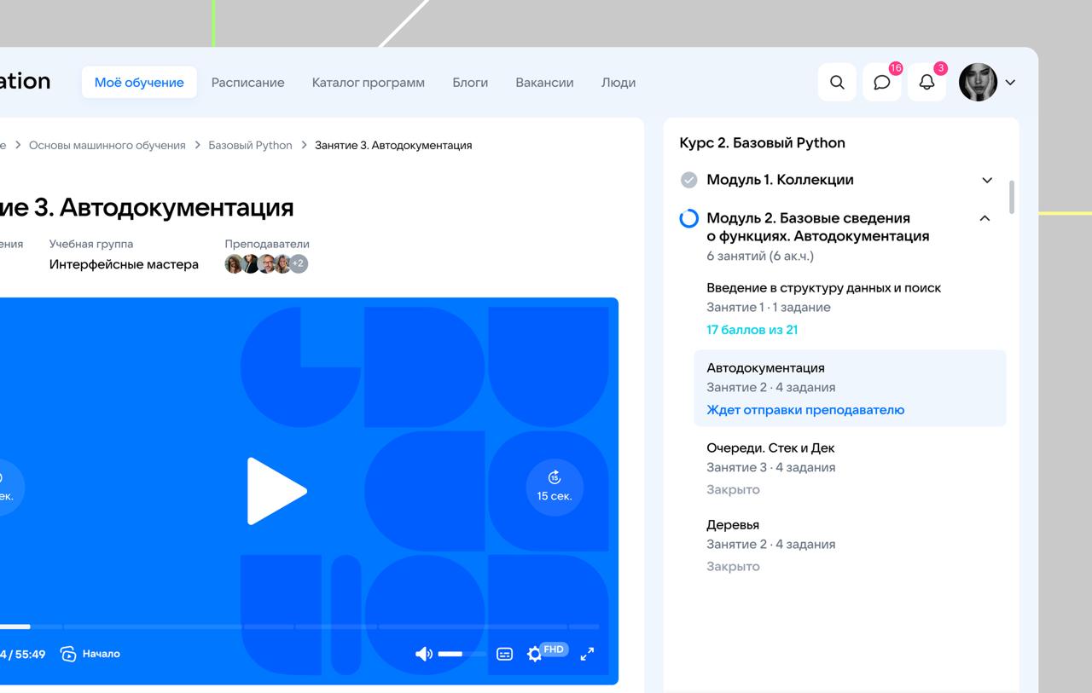Navigate to Вакансии

[x=544, y=83]
